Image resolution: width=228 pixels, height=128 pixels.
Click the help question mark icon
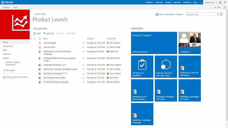coord(225,3)
